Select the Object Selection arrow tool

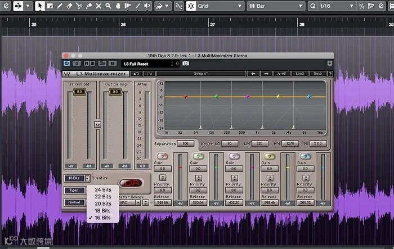(40, 6)
